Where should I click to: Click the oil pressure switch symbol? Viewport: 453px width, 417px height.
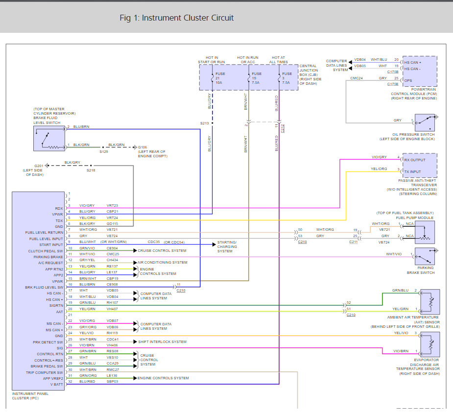click(425, 123)
